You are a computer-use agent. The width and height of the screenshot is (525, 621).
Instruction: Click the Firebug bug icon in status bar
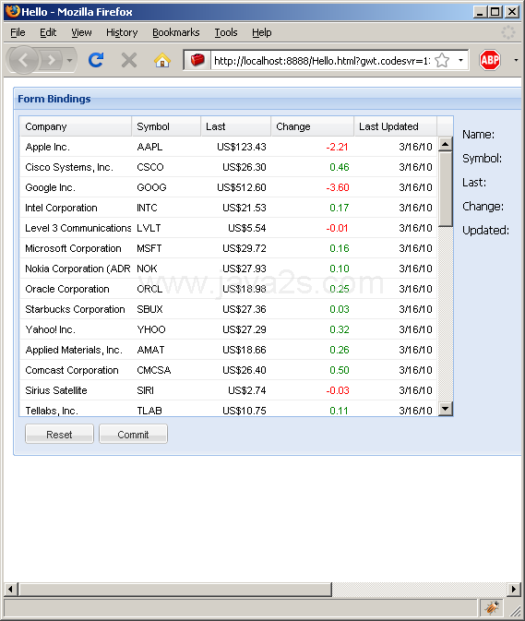[x=492, y=607]
